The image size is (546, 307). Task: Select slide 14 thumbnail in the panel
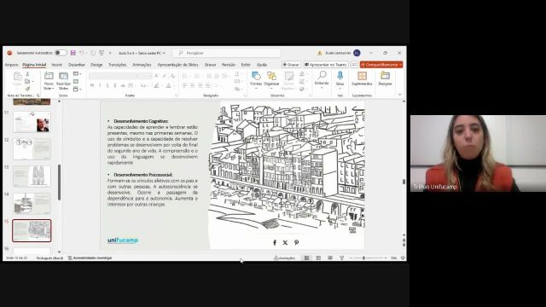[32, 203]
